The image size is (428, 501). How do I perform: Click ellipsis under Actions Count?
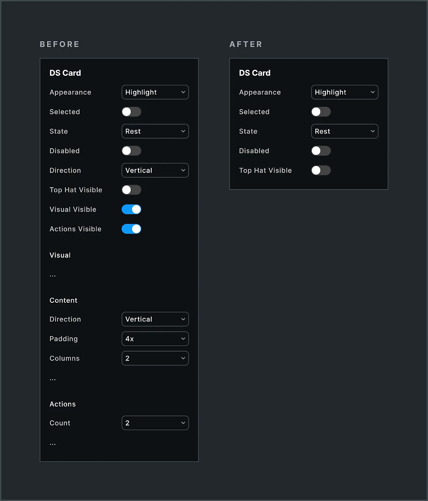point(53,444)
